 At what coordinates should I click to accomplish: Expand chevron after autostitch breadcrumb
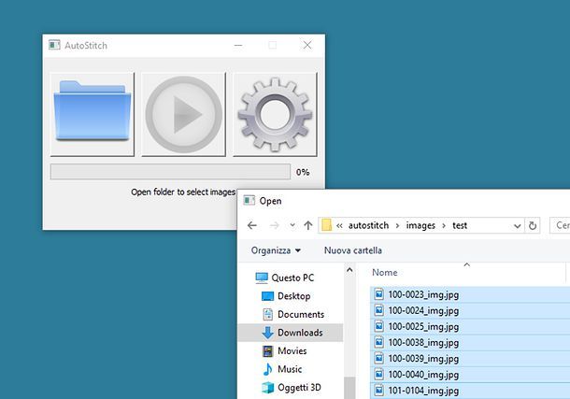click(397, 226)
